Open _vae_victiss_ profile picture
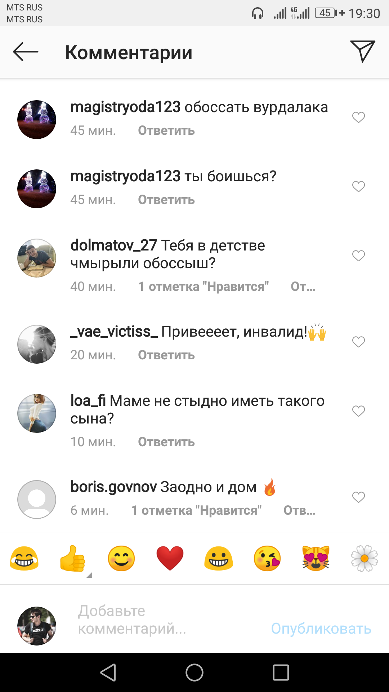 pos(37,344)
